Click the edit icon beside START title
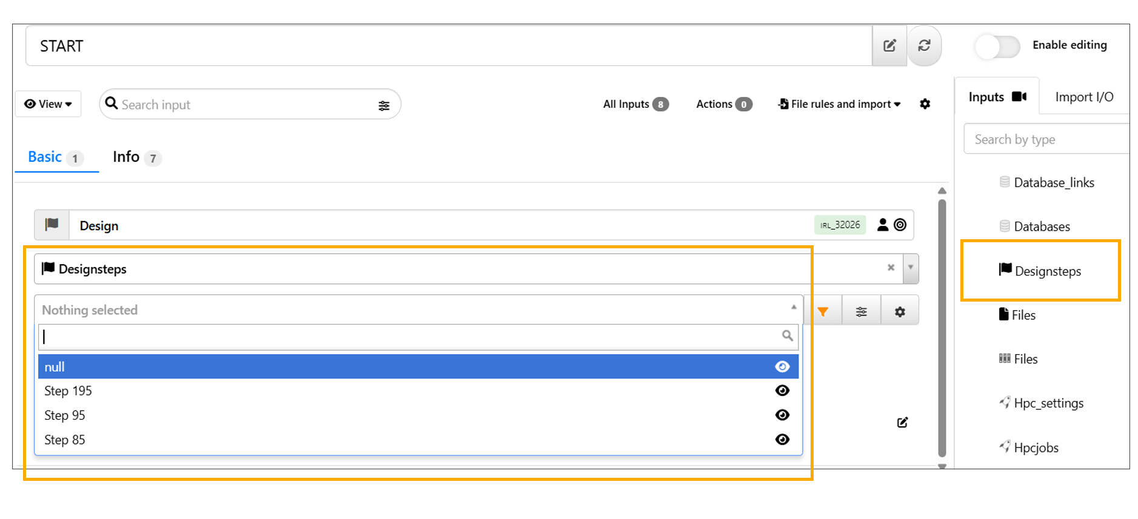The width and height of the screenshot is (1138, 519). click(x=889, y=45)
